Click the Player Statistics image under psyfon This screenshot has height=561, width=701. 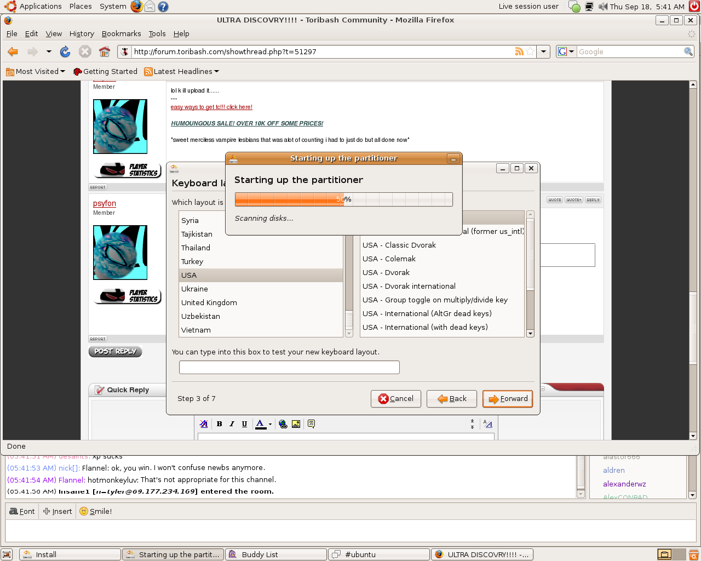click(128, 296)
